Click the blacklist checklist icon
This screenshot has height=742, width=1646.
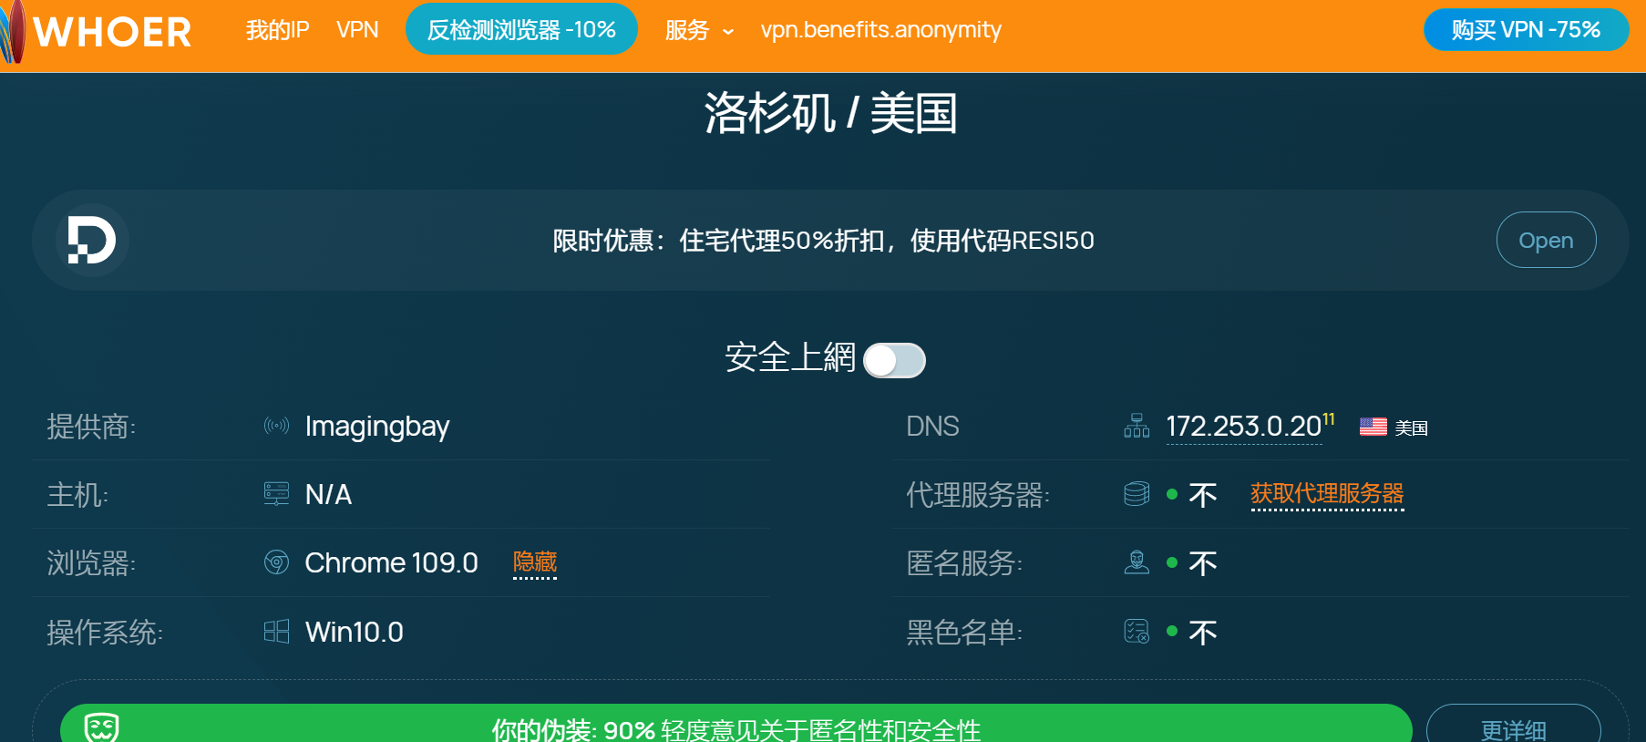click(1137, 632)
